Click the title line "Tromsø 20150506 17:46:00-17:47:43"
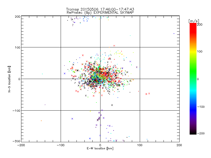The image size is (211, 158). click(x=100, y=9)
